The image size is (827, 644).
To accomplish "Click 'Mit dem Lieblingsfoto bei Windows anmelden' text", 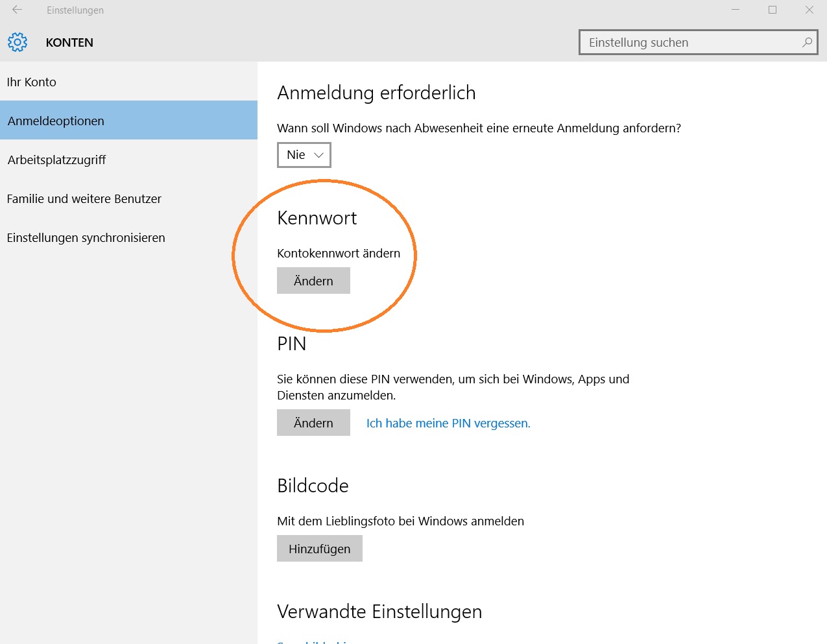I will [400, 521].
